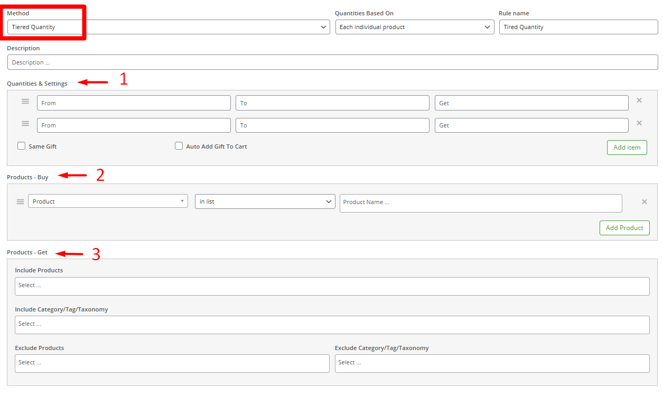Focus the Rule name text field
663x395 pixels.
click(x=578, y=27)
